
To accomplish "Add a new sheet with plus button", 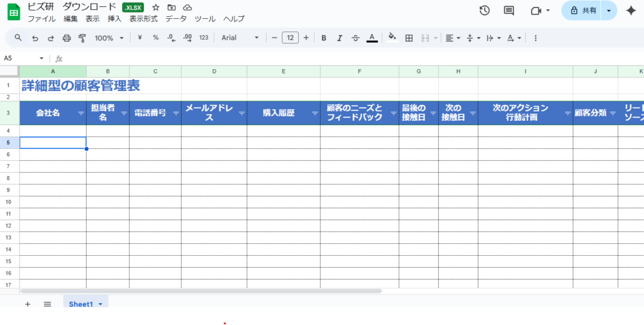I will pos(28,304).
